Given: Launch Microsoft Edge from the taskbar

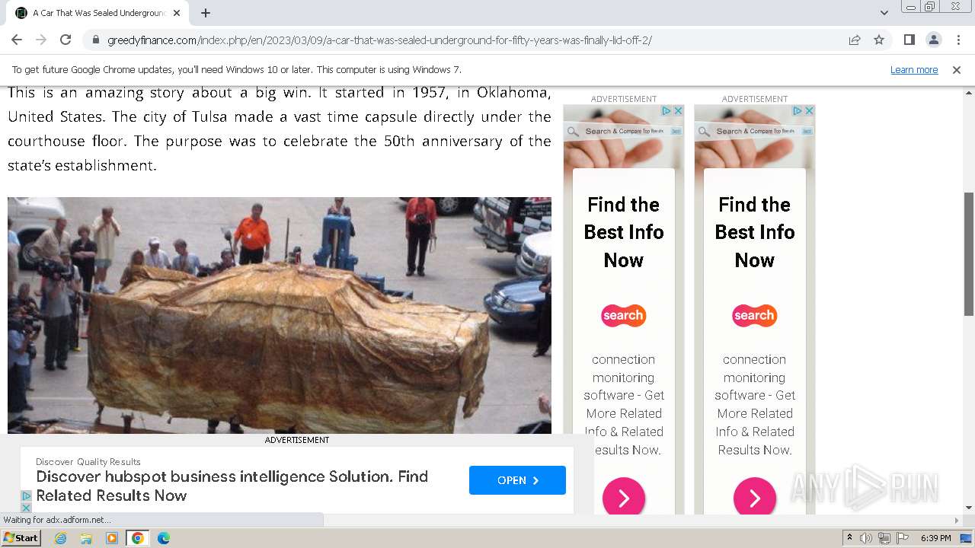Looking at the screenshot, I should 164,538.
